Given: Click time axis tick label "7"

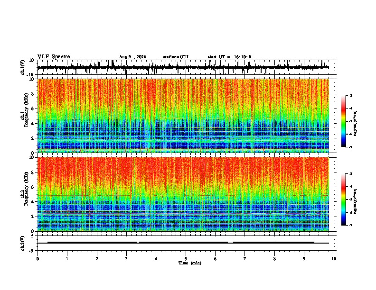Looking at the screenshot, I should click(x=245, y=259).
